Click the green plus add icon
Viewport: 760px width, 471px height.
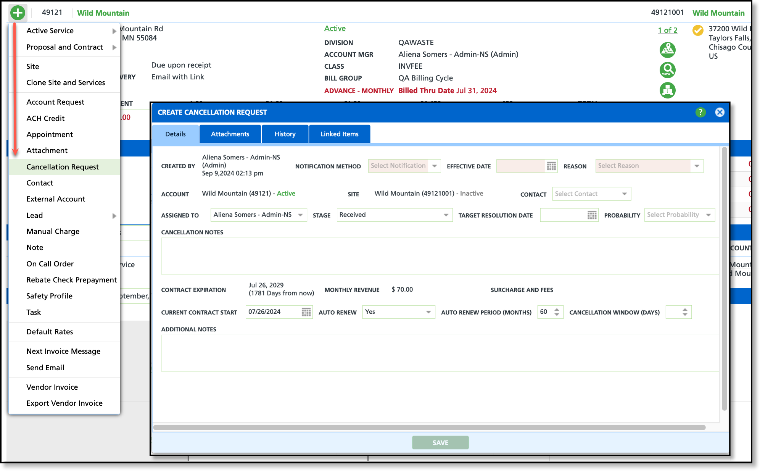(18, 13)
